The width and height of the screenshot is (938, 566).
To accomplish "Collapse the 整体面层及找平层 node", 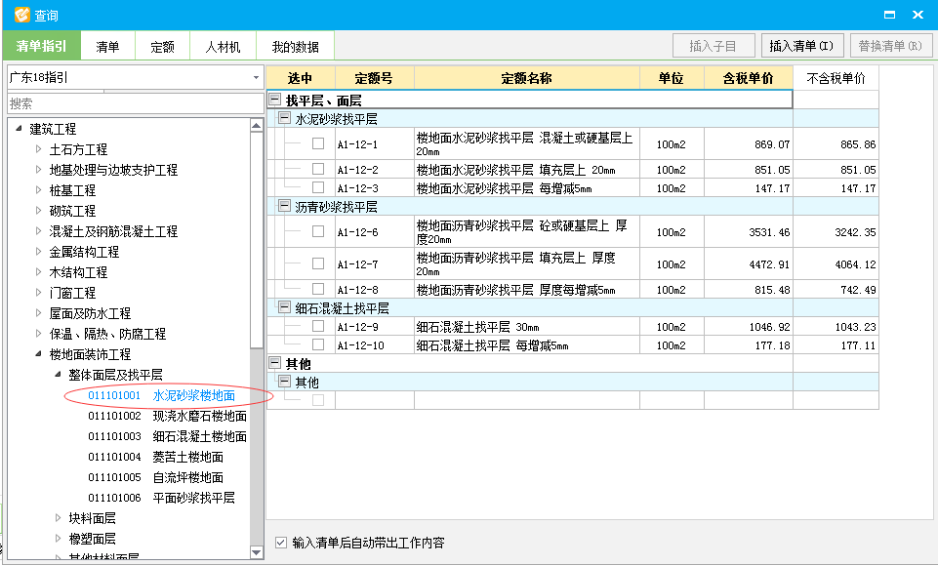I will [58, 374].
